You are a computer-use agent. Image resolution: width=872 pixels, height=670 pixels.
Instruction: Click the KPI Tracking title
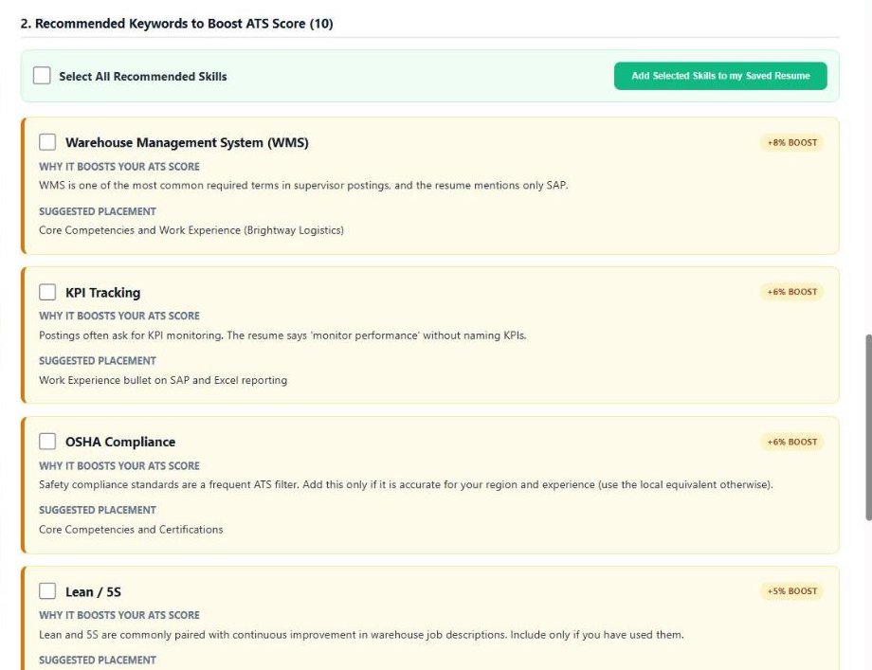[103, 293]
